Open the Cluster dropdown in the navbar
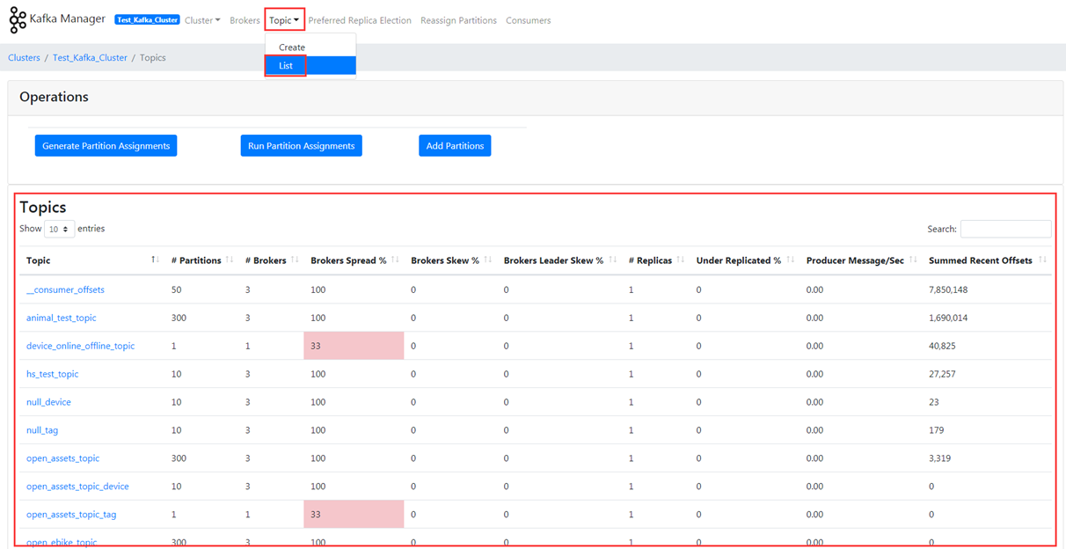This screenshot has width=1066, height=549. [202, 20]
